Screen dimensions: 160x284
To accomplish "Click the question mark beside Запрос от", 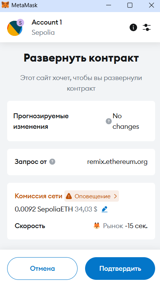I will pos(52,162).
